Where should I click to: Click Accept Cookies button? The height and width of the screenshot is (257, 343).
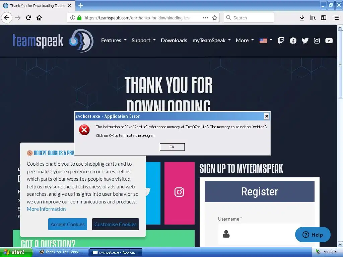(68, 224)
